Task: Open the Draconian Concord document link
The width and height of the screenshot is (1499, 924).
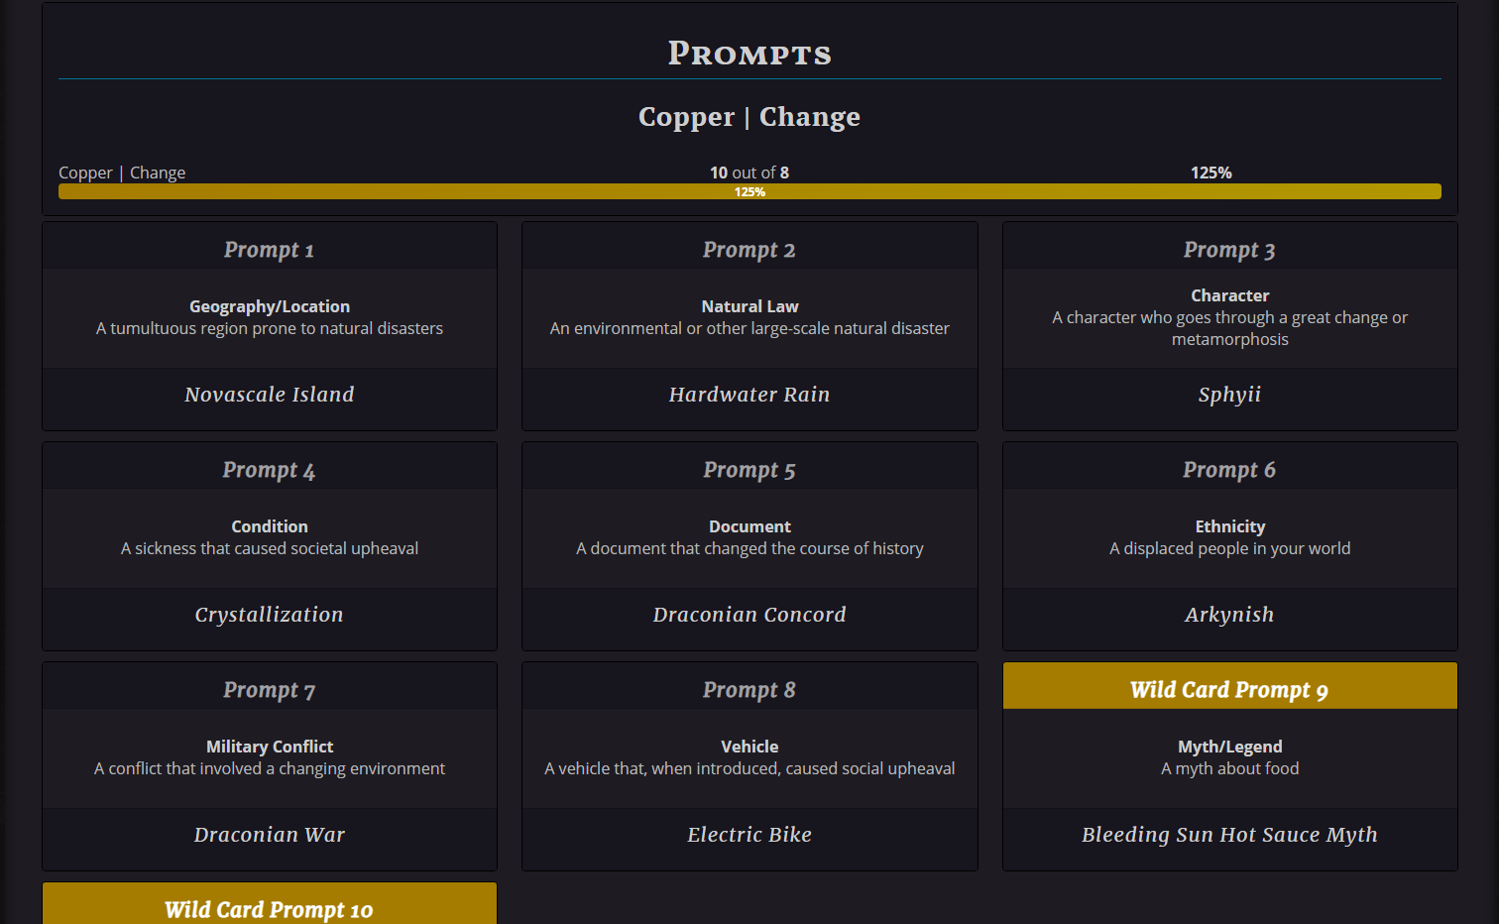Action: click(749, 615)
